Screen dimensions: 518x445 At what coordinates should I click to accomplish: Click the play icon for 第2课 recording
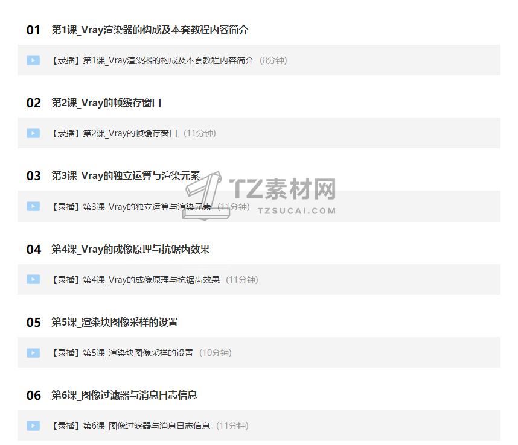(33, 133)
